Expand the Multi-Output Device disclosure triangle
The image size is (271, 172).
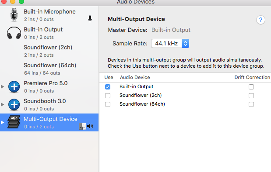pyautogui.click(x=3, y=123)
